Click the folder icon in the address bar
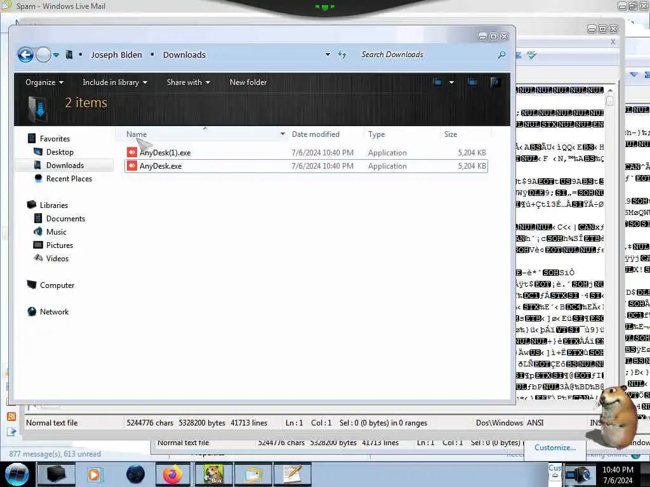650x487 pixels. (69, 55)
